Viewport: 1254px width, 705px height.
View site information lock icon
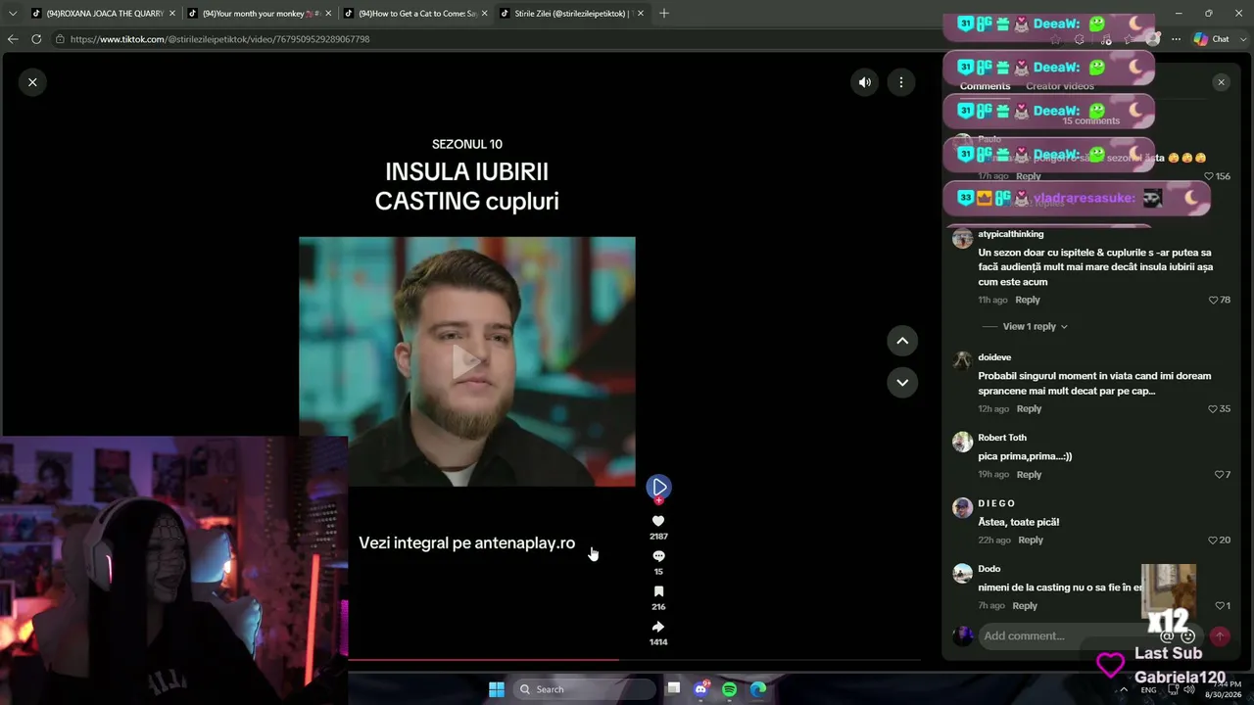tap(60, 39)
